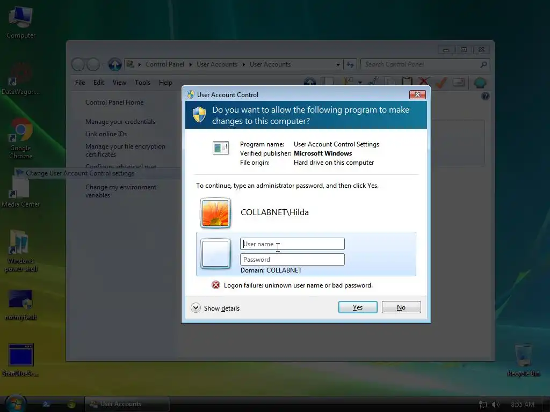Screen dimensions: 550x412
Task: Open the views dropdown arrow in toolbar
Action: [360, 83]
